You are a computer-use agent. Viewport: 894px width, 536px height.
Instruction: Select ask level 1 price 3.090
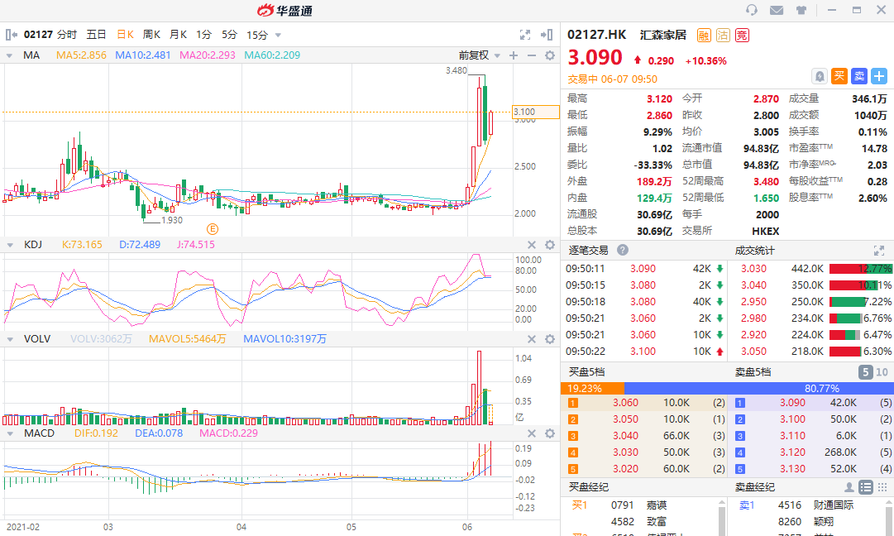[x=792, y=403]
